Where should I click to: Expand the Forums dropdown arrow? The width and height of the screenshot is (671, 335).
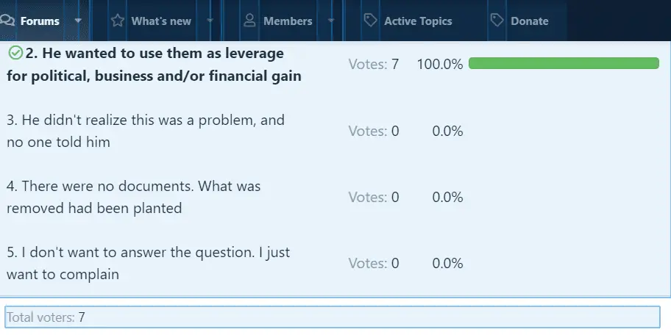79,21
